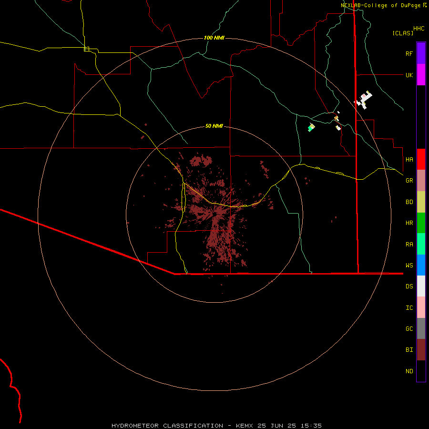Click the HR legend label
The image size is (429, 429).
pyautogui.click(x=409, y=223)
